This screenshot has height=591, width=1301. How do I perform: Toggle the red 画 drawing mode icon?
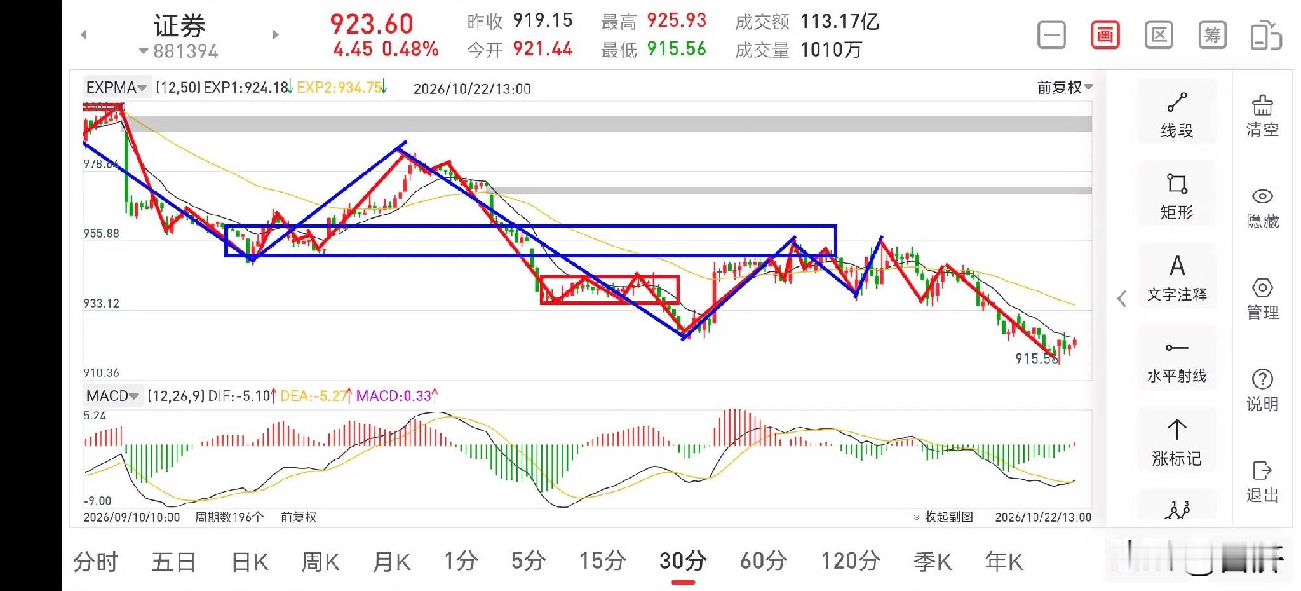coord(1105,34)
